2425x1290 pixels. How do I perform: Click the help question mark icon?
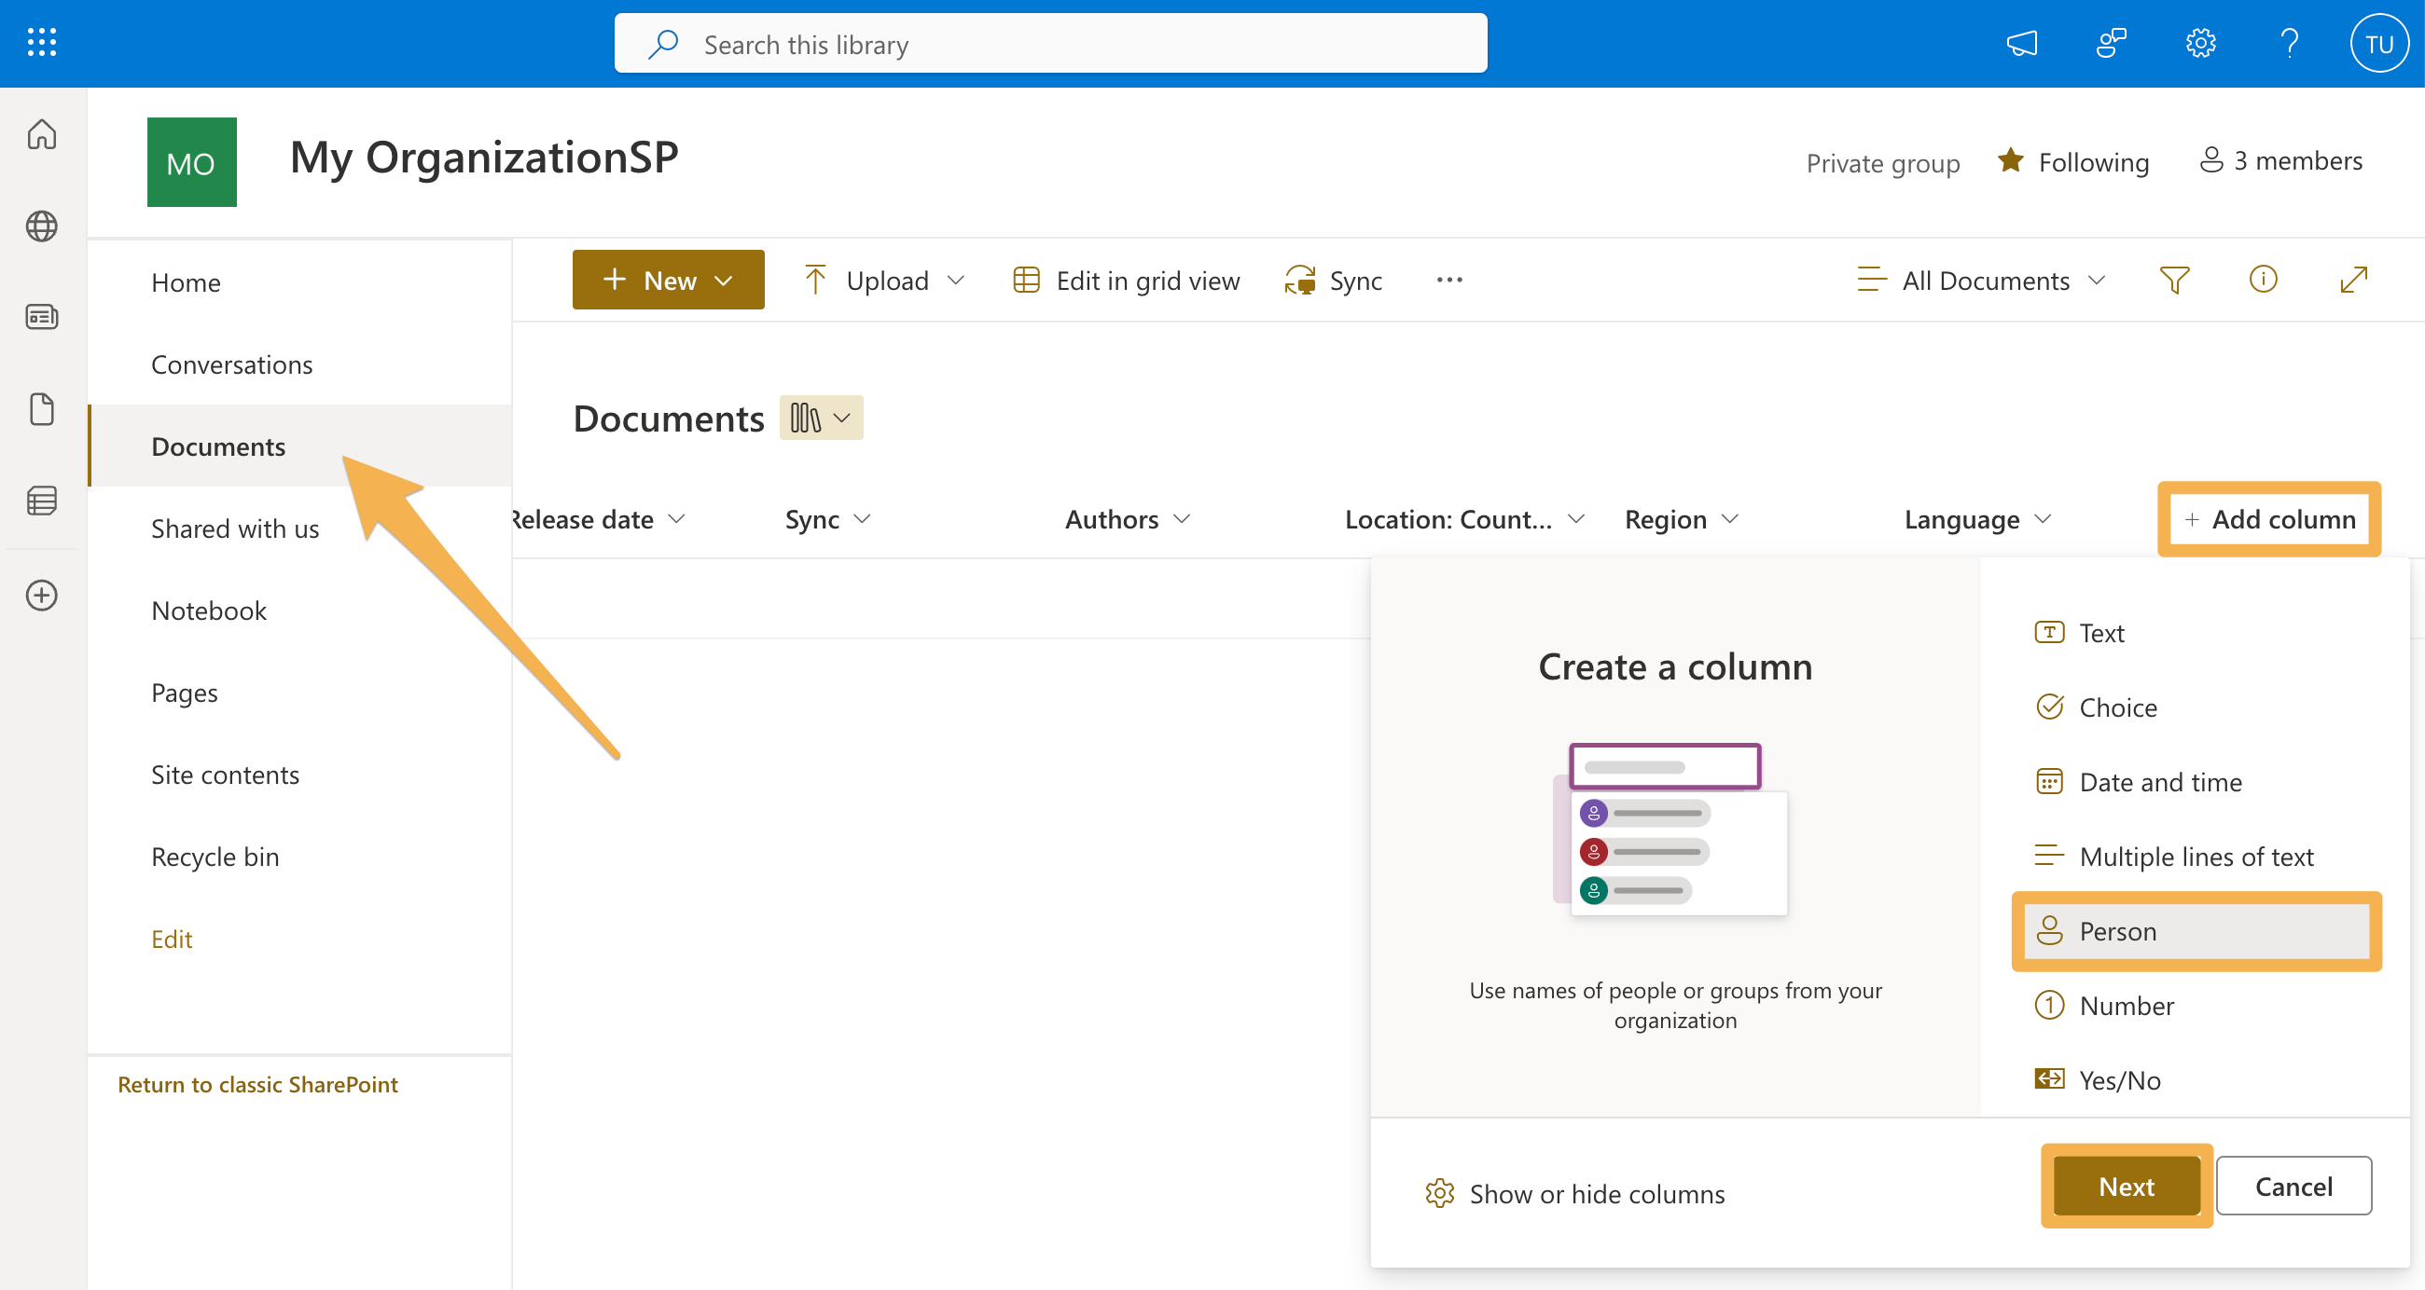coord(2290,42)
